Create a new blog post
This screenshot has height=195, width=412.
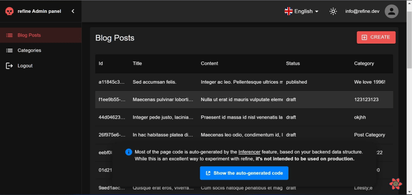pos(376,37)
